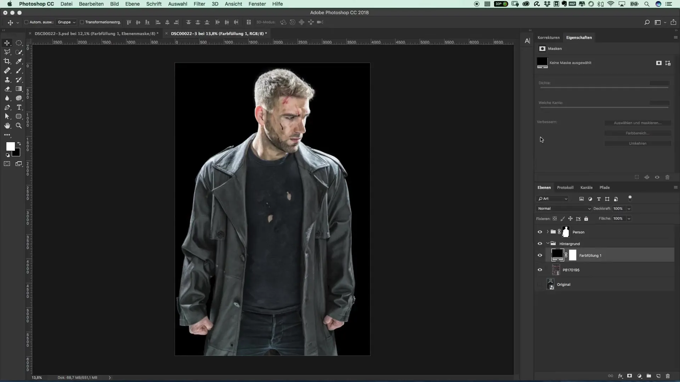Select the Pen tool
The height and width of the screenshot is (382, 680).
coord(7,108)
